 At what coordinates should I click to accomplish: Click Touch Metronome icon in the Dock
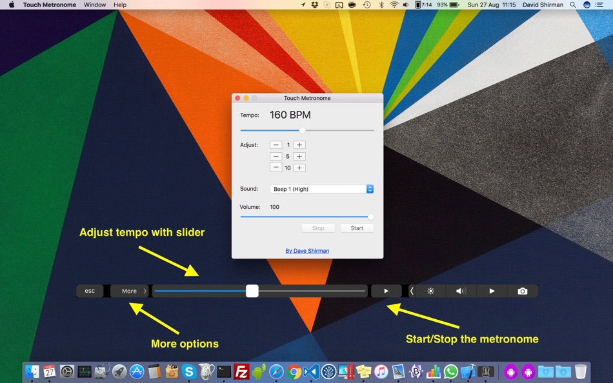486,371
